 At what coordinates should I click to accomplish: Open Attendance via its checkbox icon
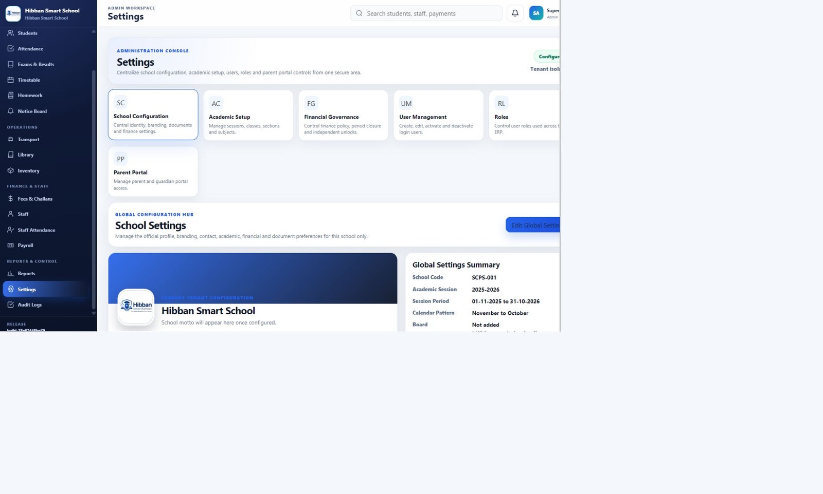coord(10,49)
